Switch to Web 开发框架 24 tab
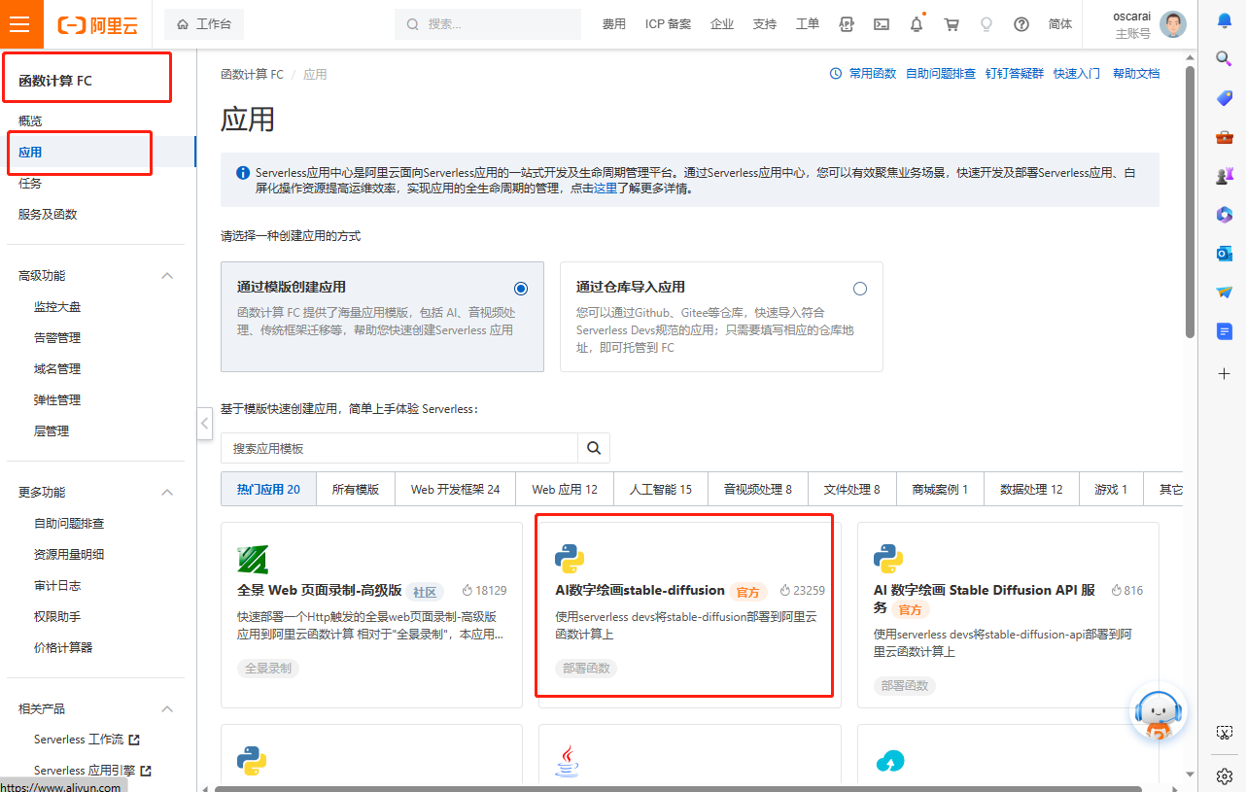The height and width of the screenshot is (792, 1246). pyautogui.click(x=455, y=490)
